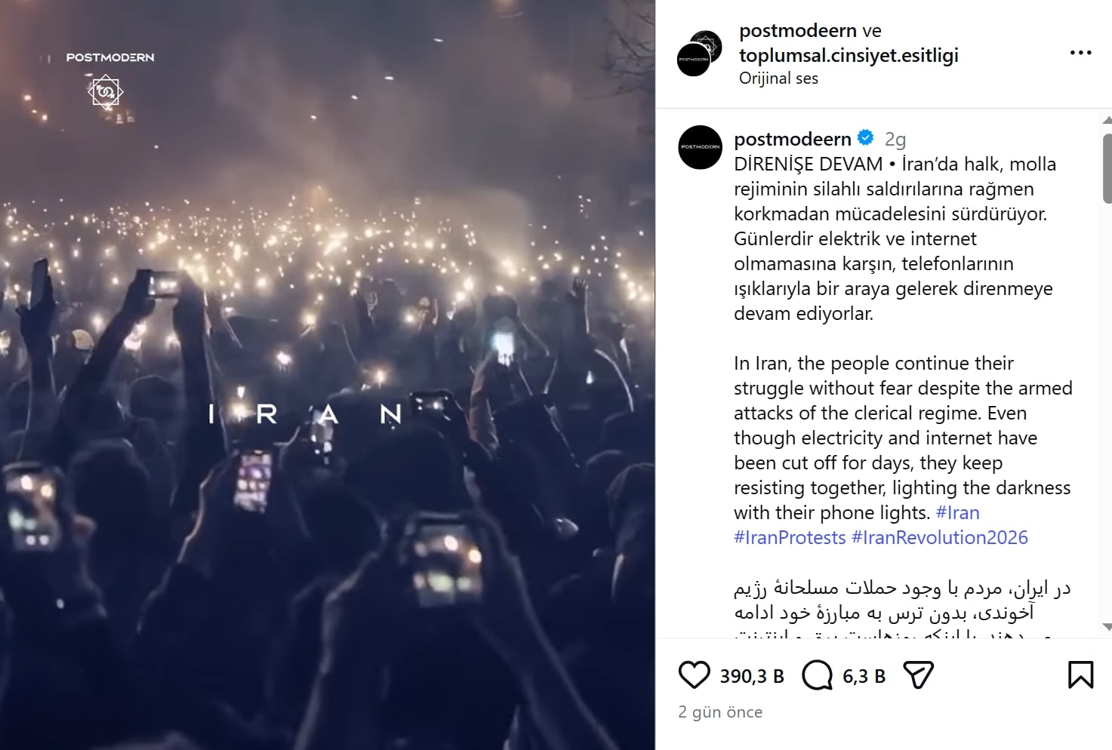Open the #Iran hashtag
The width and height of the screenshot is (1112, 750).
[957, 513]
